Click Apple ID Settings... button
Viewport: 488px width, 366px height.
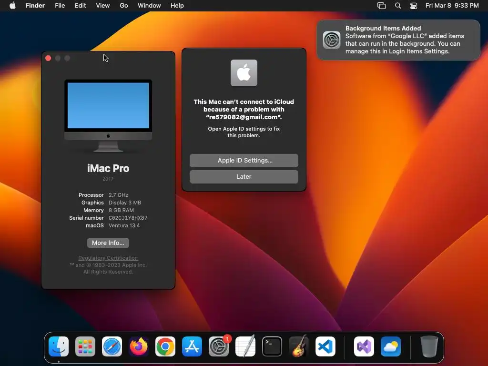click(x=244, y=160)
